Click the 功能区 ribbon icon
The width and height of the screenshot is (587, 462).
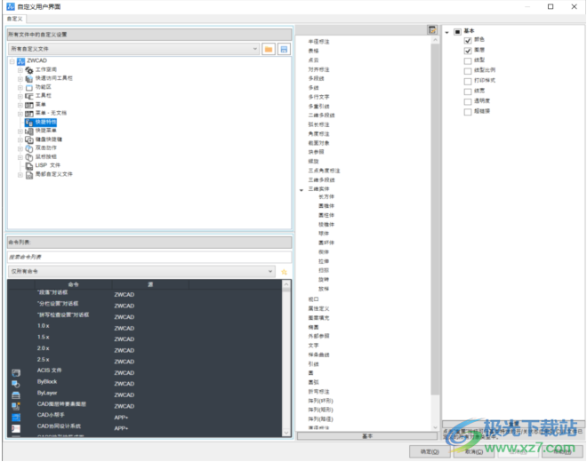click(x=29, y=88)
